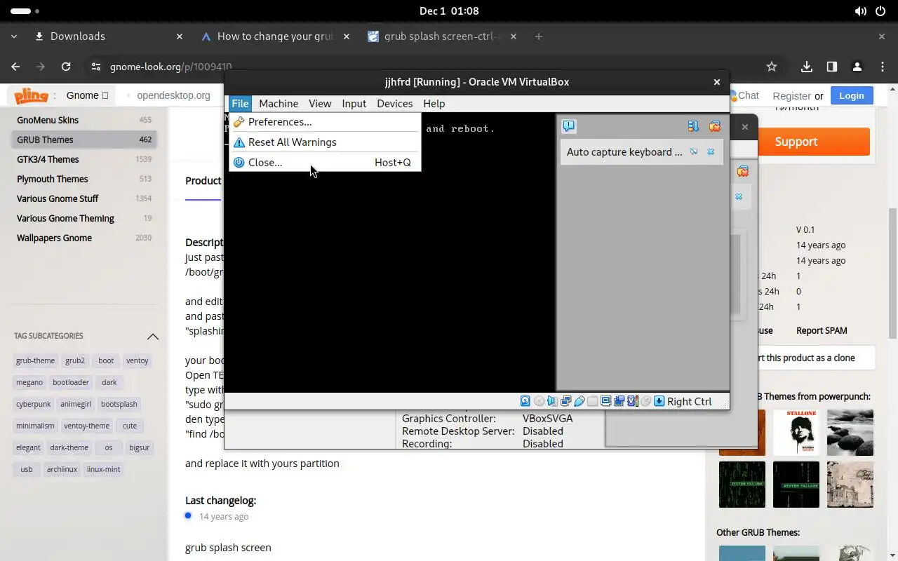Open the Plymouth Themes category in sidebar
The height and width of the screenshot is (561, 898).
[x=84, y=179]
